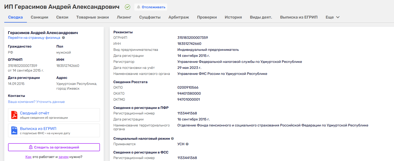394x161 pixels.
Task: Click the Отслеживать button
Action: click(x=151, y=7)
